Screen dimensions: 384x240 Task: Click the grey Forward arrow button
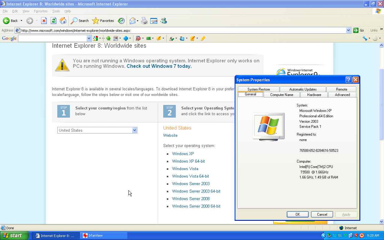point(30,21)
